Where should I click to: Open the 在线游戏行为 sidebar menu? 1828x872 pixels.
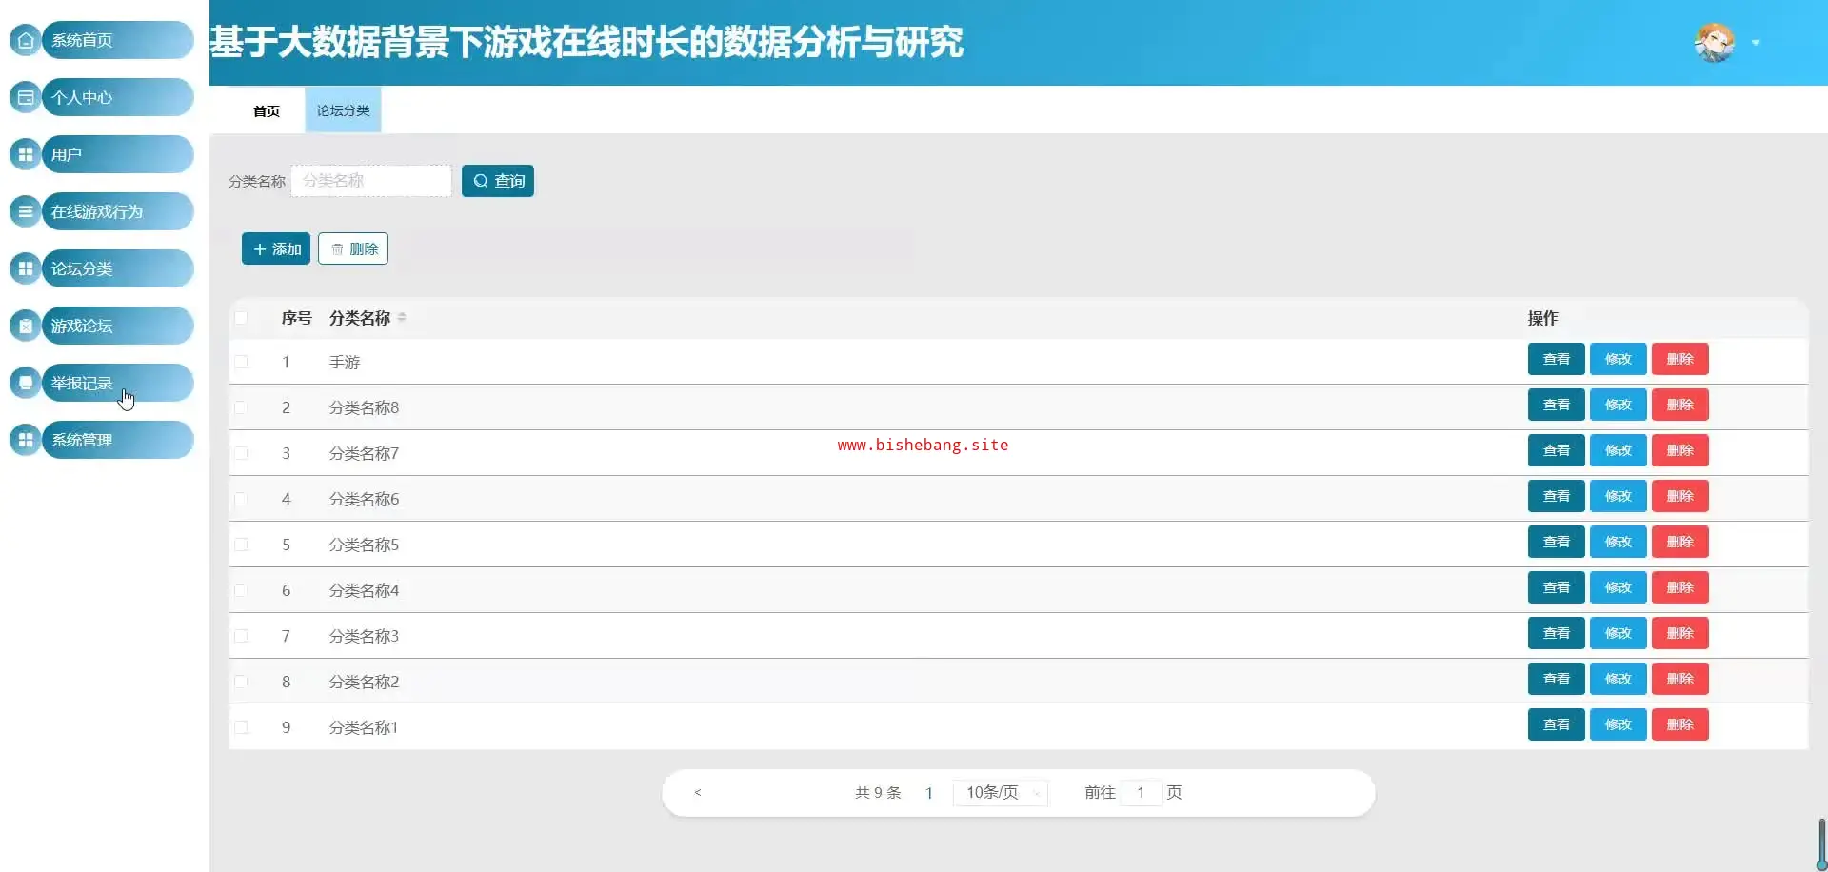pos(117,211)
